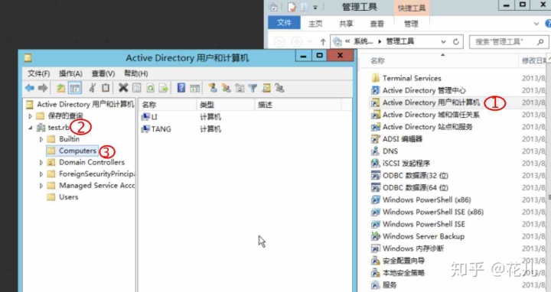
Task: Expand the Domain Controllers node
Action: click(41, 163)
